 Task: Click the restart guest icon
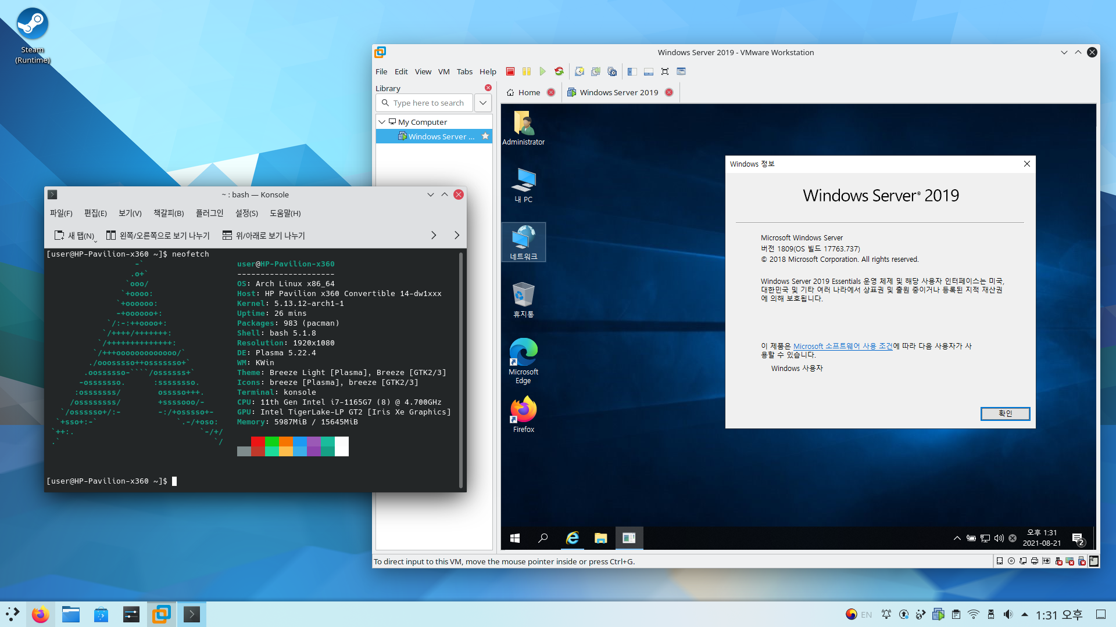coord(559,71)
